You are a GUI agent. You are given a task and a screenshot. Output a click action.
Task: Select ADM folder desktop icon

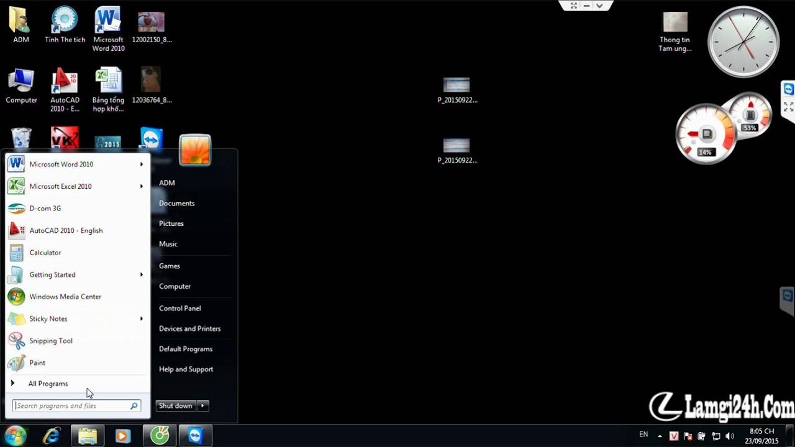pos(21,25)
